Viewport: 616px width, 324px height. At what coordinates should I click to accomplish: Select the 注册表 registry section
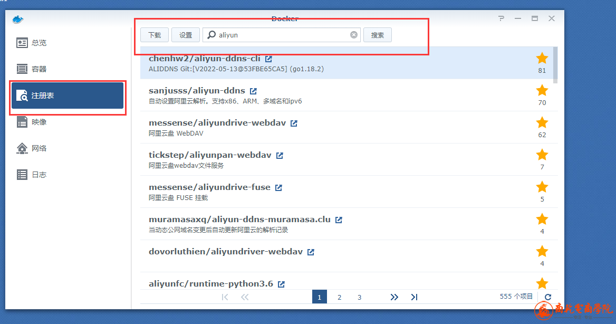(68, 96)
